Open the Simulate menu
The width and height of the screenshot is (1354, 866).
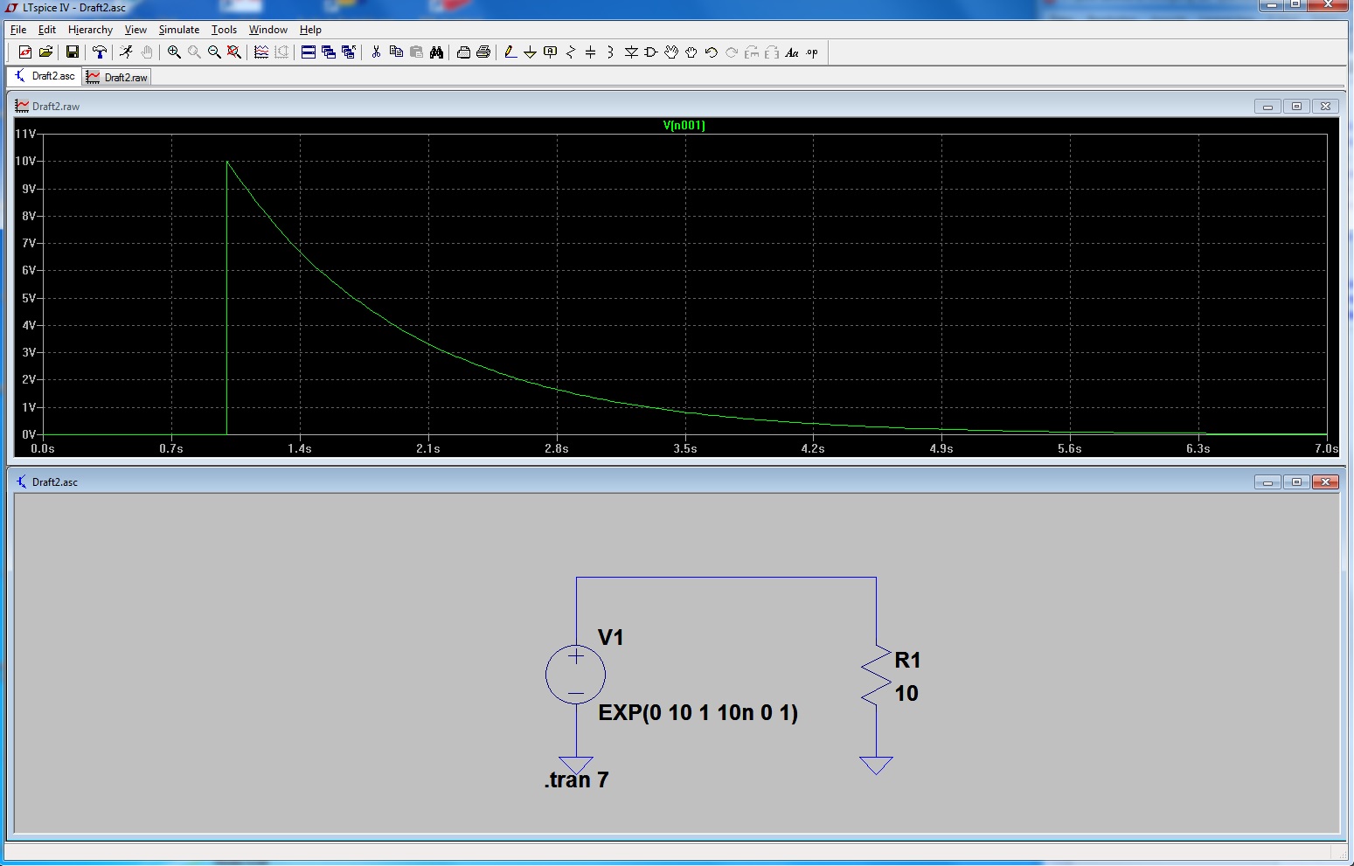coord(179,30)
